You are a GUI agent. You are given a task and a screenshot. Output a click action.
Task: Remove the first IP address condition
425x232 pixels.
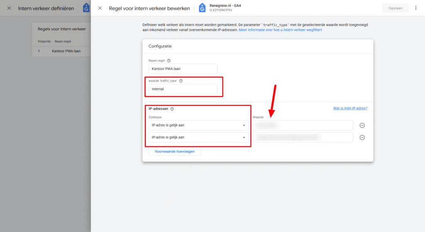(x=362, y=126)
